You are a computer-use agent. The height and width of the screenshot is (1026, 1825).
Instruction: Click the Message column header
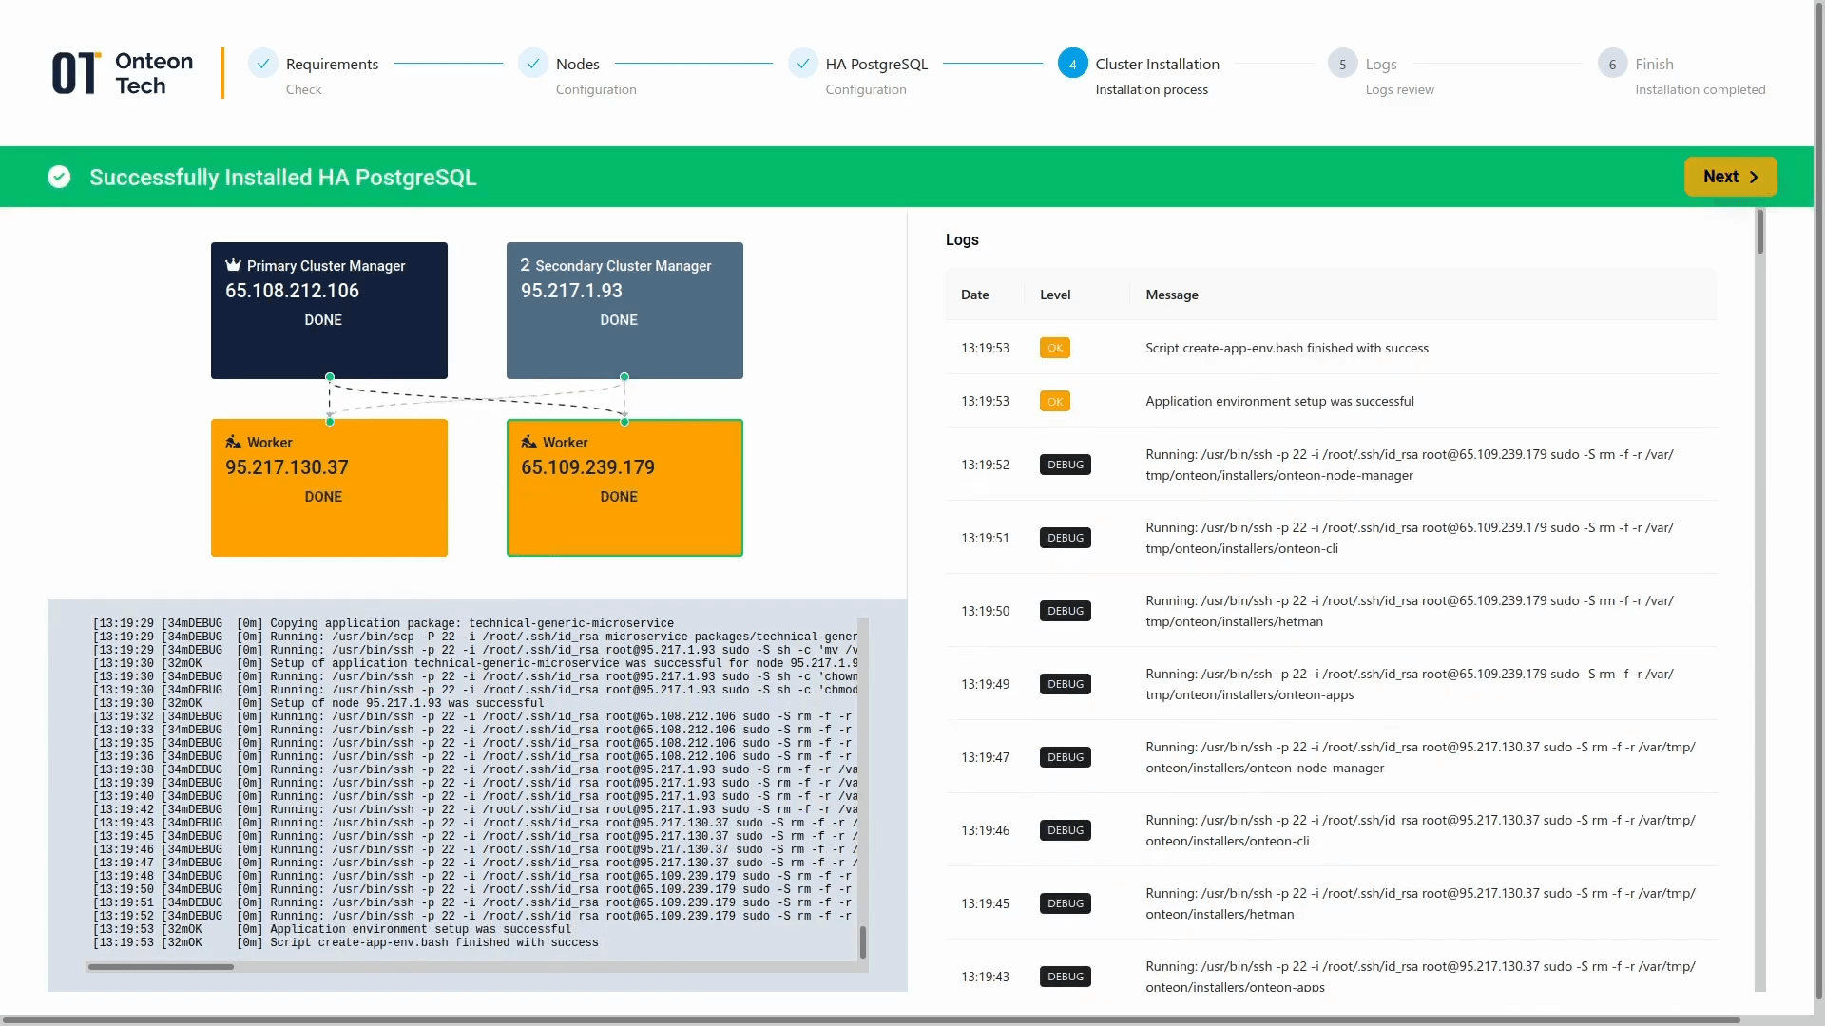coord(1171,294)
